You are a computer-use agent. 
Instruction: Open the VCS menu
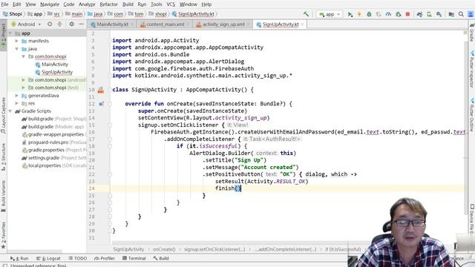coord(171,4)
